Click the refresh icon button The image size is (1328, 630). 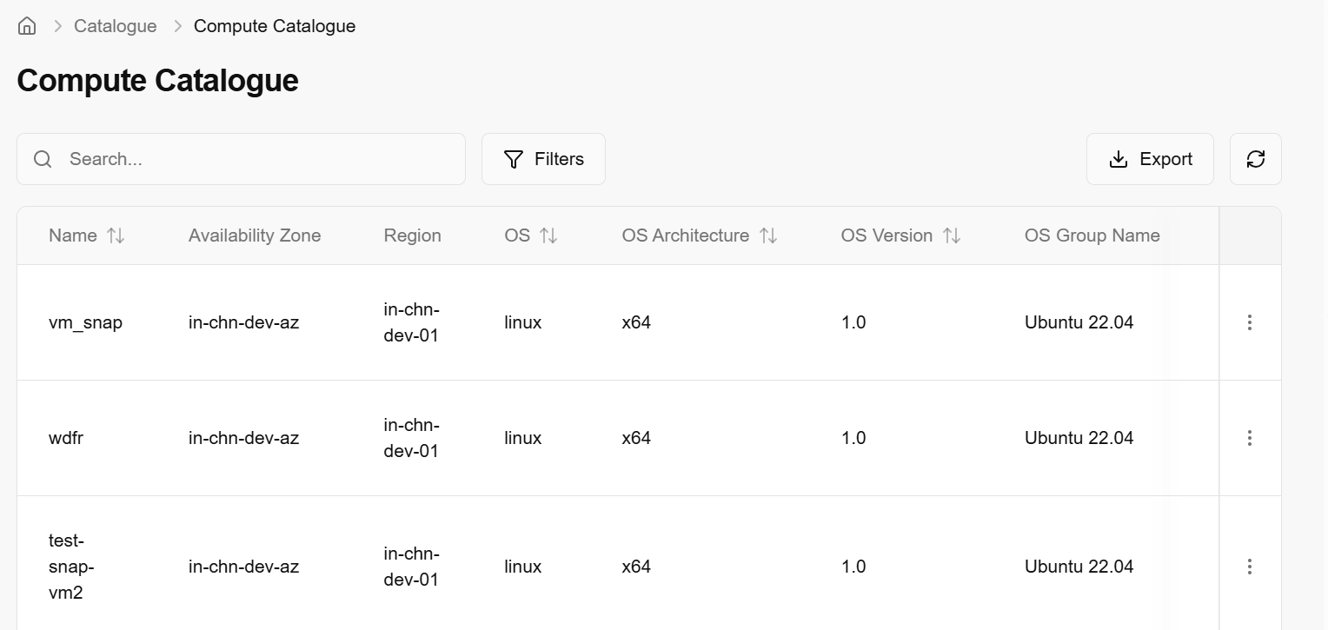[1255, 159]
